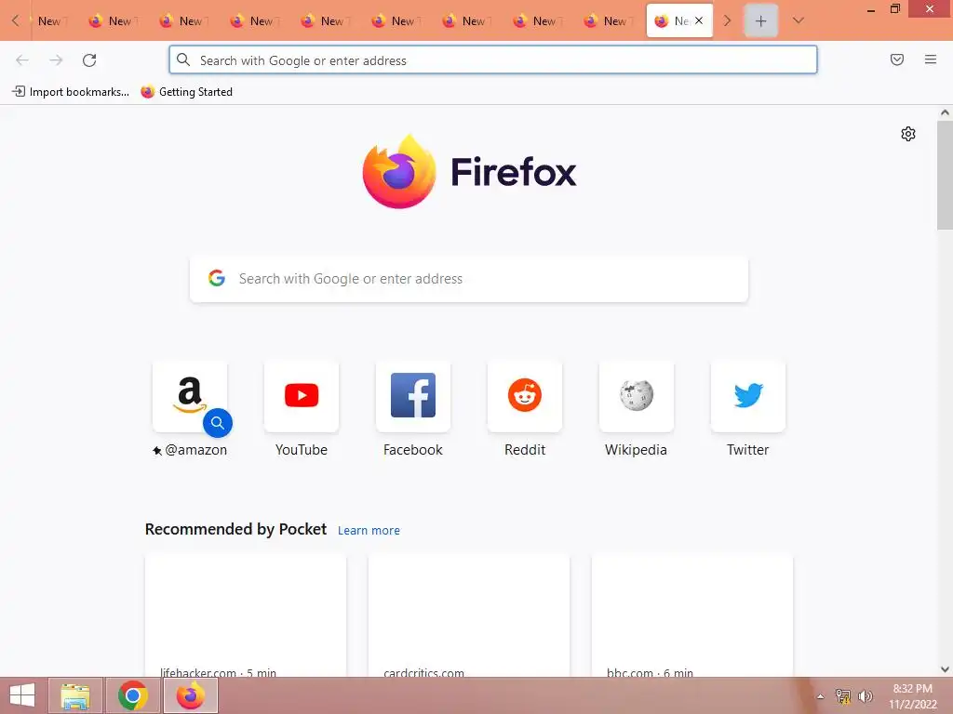Open the Getting Started bookmark

coord(186,92)
